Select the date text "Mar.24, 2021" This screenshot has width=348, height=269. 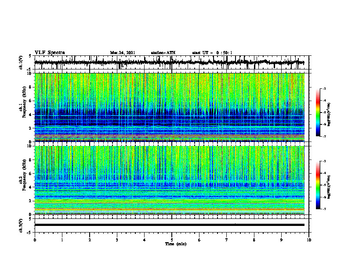pos(123,53)
